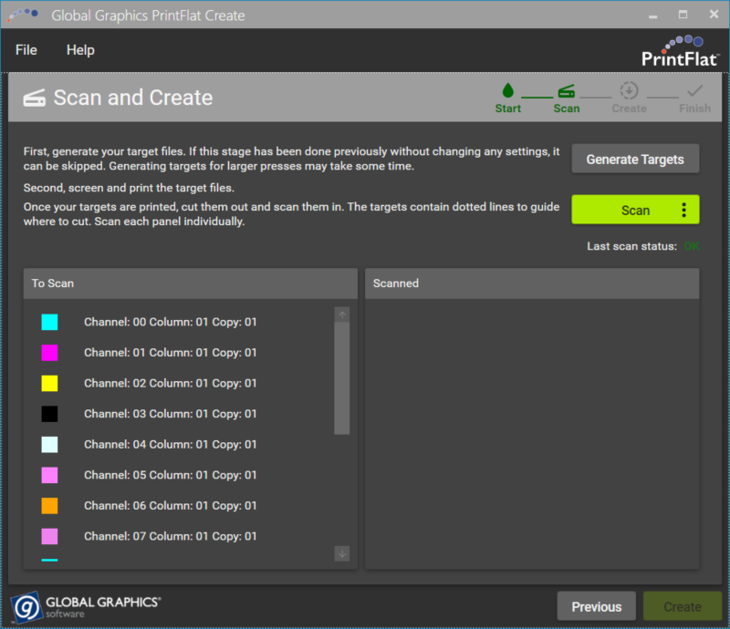The height and width of the screenshot is (629, 730).
Task: Click the Global Graphics software logo
Action: point(86,606)
